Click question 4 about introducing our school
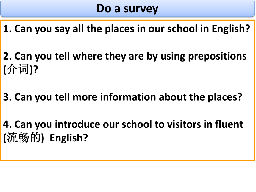256x192 pixels. 123,131
